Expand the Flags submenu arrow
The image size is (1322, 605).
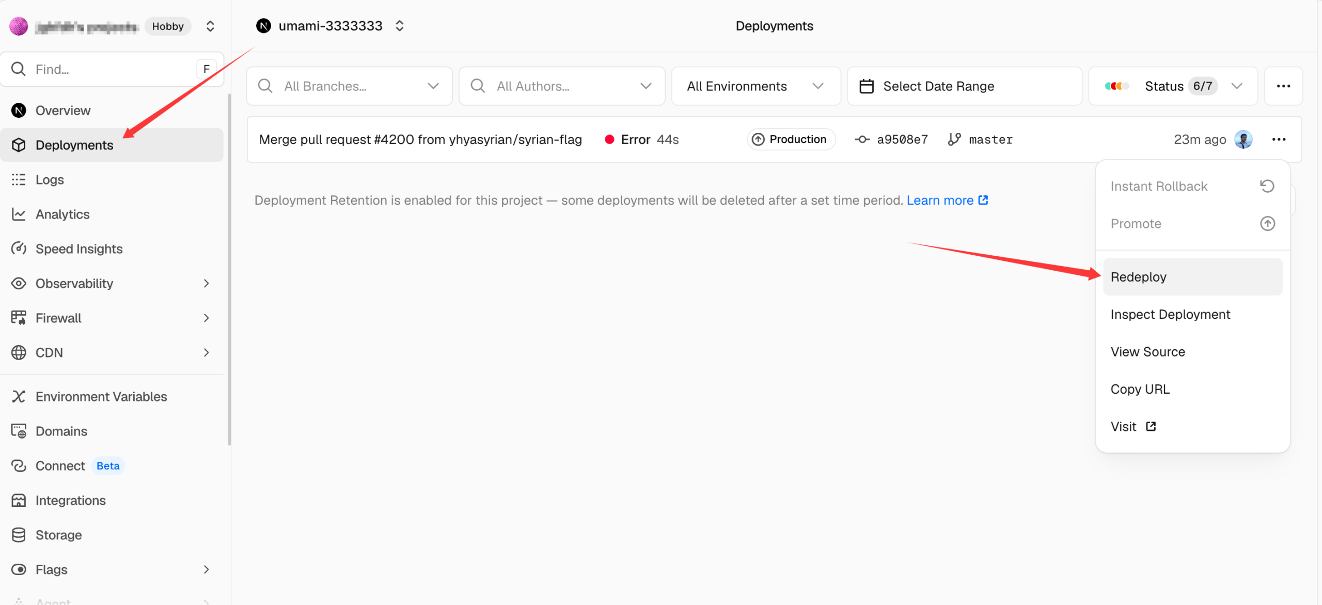[206, 569]
